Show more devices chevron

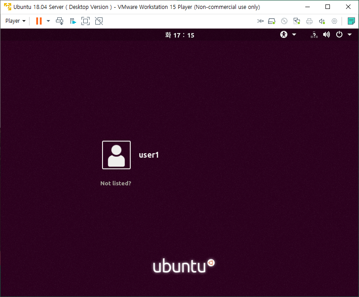click(x=261, y=21)
